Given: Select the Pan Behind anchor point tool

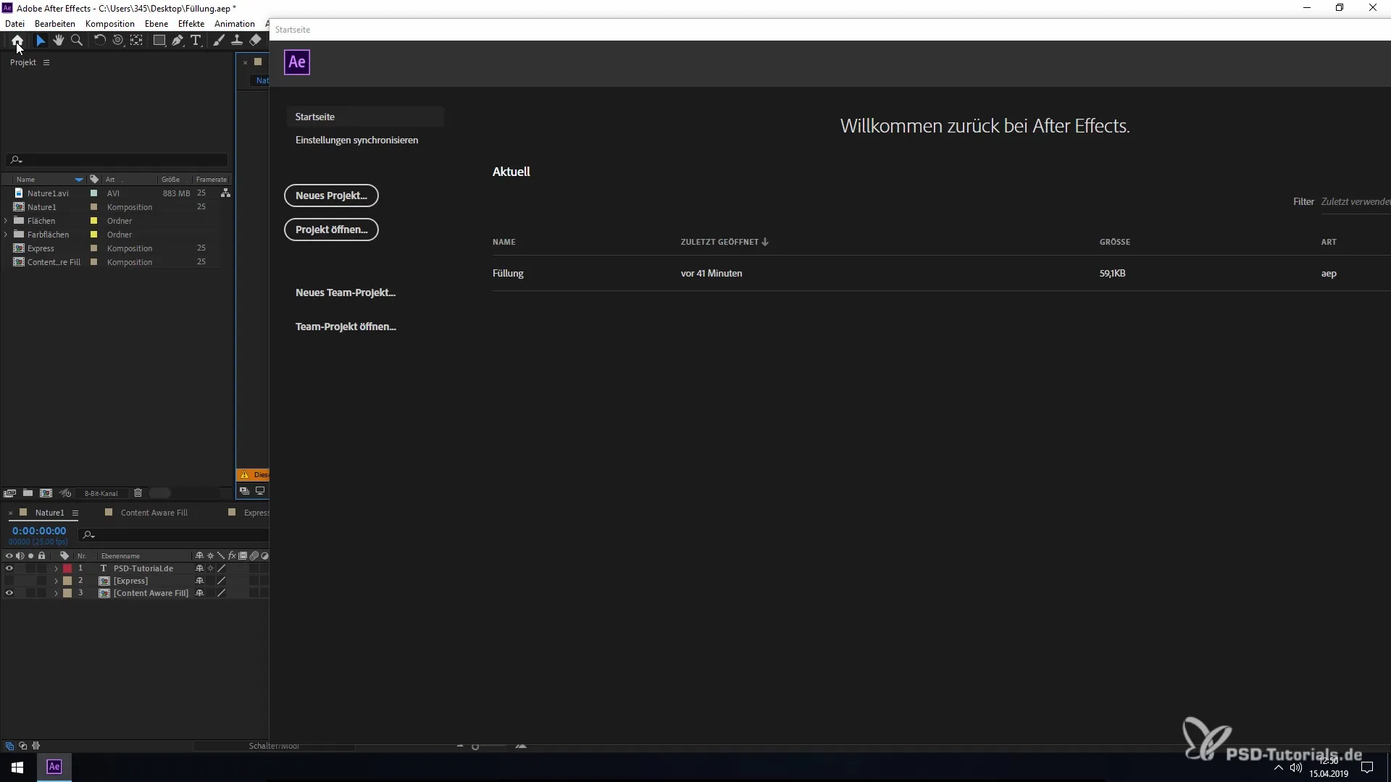Looking at the screenshot, I should [136, 41].
